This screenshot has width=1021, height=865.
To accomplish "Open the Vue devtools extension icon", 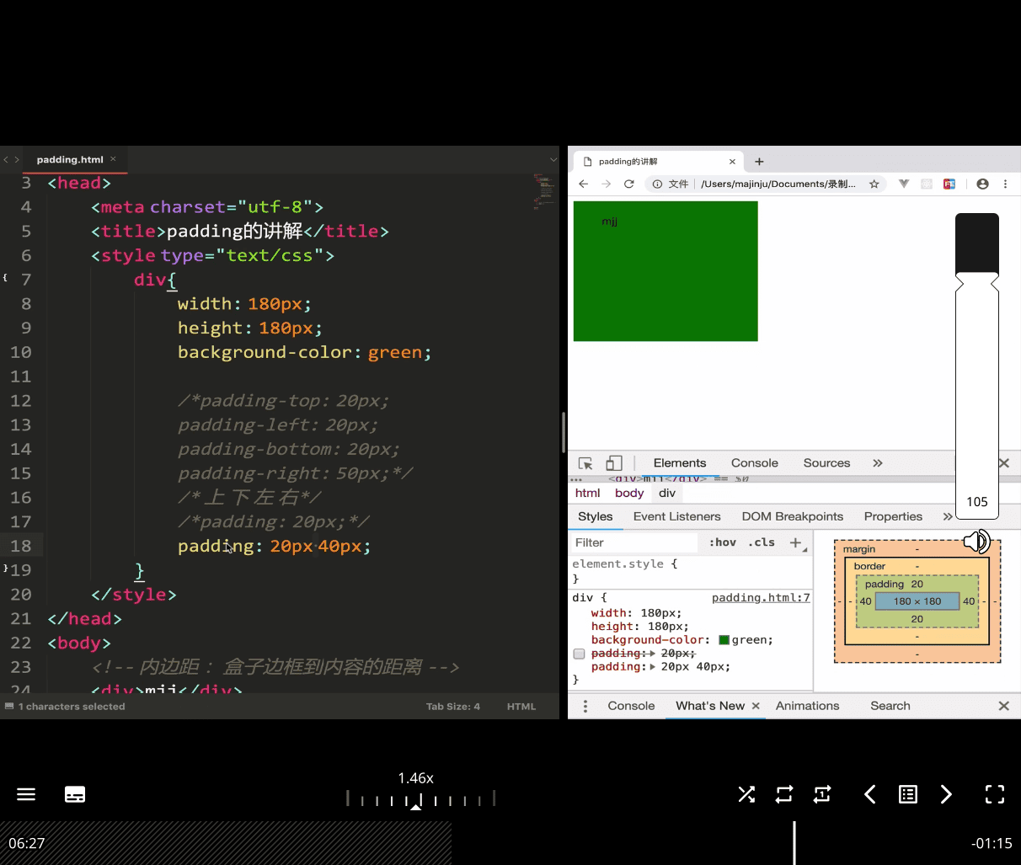I will click(x=904, y=184).
